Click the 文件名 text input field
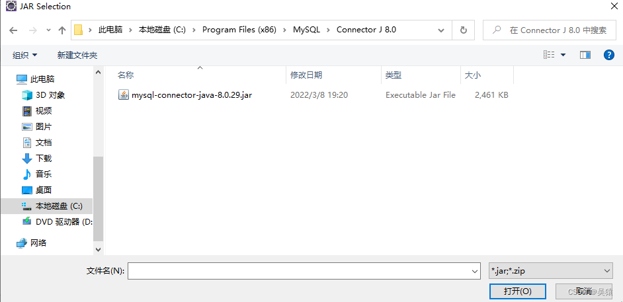Screen dimensions: 623x302 (299, 271)
